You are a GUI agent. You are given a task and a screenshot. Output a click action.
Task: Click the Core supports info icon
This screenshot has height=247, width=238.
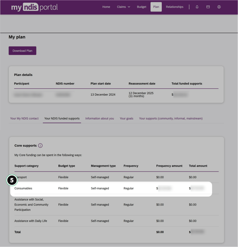pyautogui.click(x=40, y=146)
